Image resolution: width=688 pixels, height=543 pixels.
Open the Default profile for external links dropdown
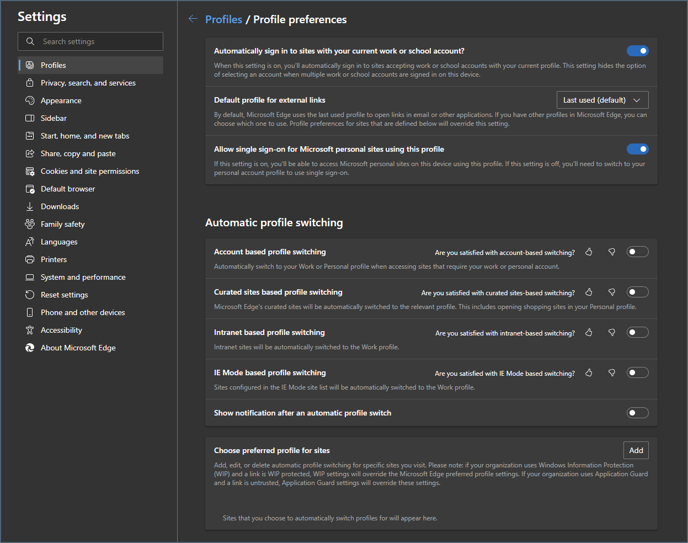pyautogui.click(x=602, y=100)
